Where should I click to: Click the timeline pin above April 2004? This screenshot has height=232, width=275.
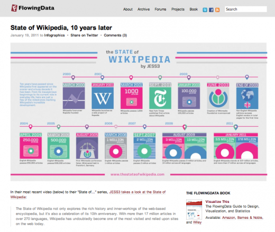pyautogui.click(x=31, y=127)
